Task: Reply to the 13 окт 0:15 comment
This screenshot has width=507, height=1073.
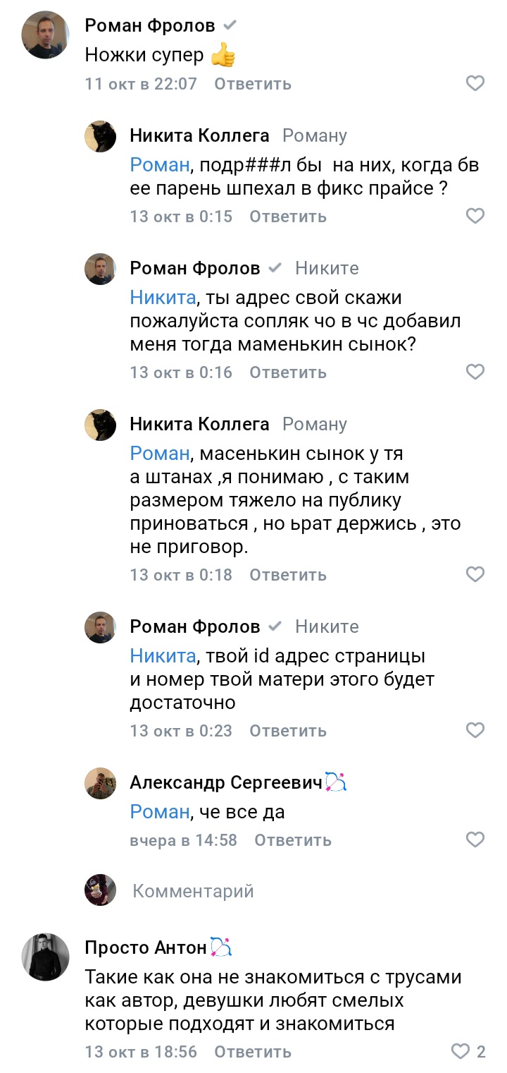Action: 287,217
